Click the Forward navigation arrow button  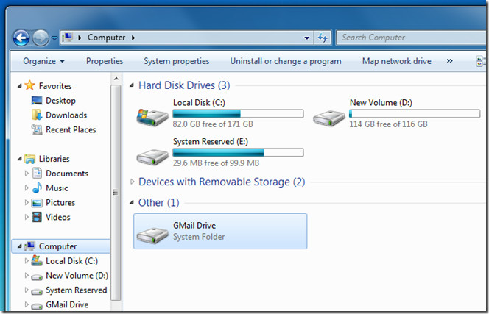pos(41,38)
